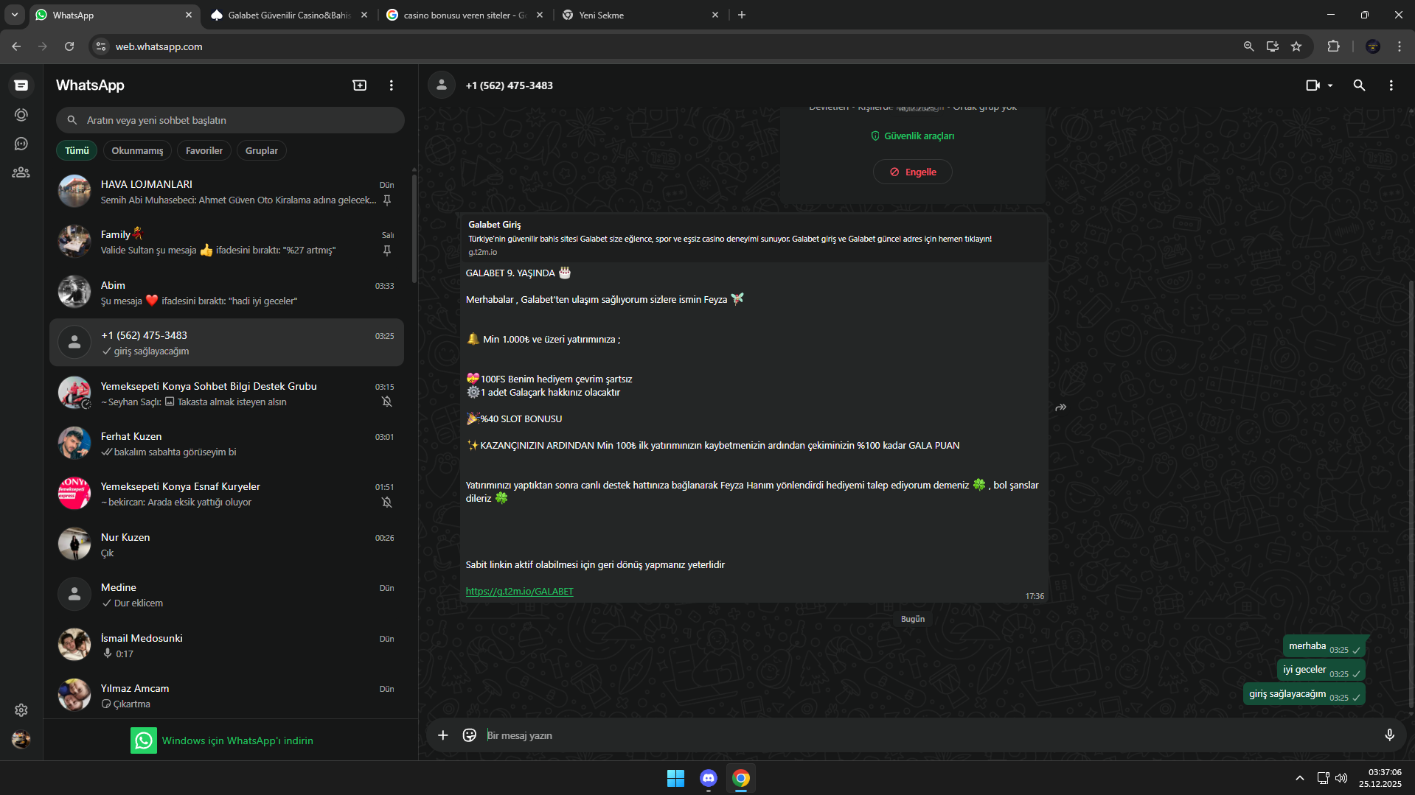Viewport: 1415px width, 795px height.
Task: Click the Engelle button
Action: tap(913, 172)
